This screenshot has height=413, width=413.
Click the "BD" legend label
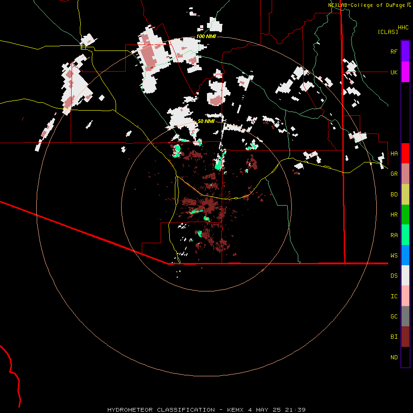pyautogui.click(x=394, y=195)
